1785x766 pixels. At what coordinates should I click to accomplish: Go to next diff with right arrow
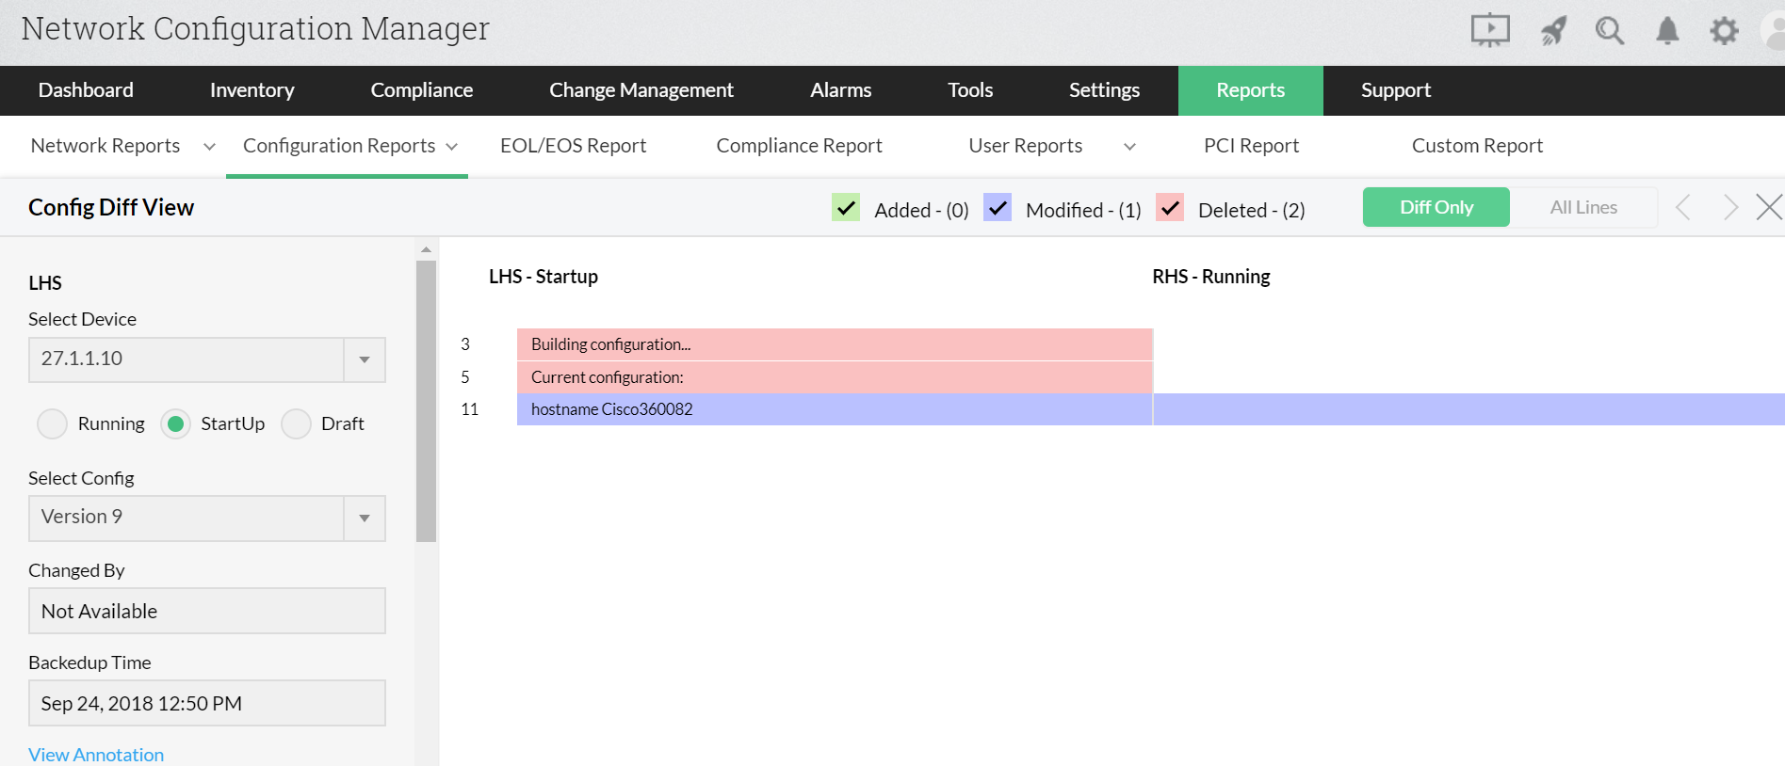pyautogui.click(x=1729, y=207)
